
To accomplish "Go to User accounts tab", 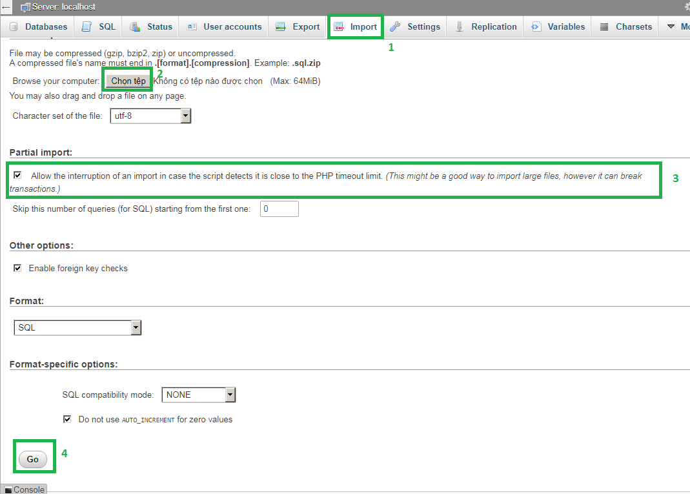I will click(x=225, y=27).
